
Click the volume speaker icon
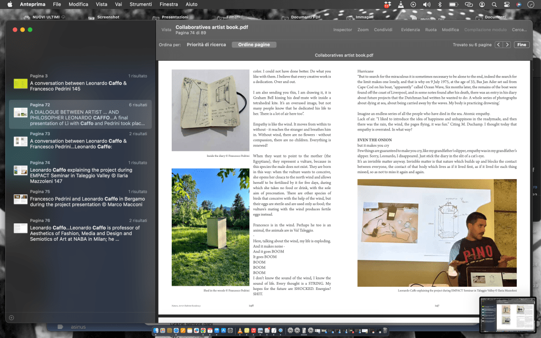coord(426,4)
